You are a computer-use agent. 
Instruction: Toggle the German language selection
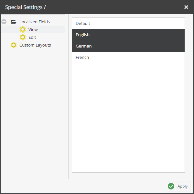pos(128,46)
